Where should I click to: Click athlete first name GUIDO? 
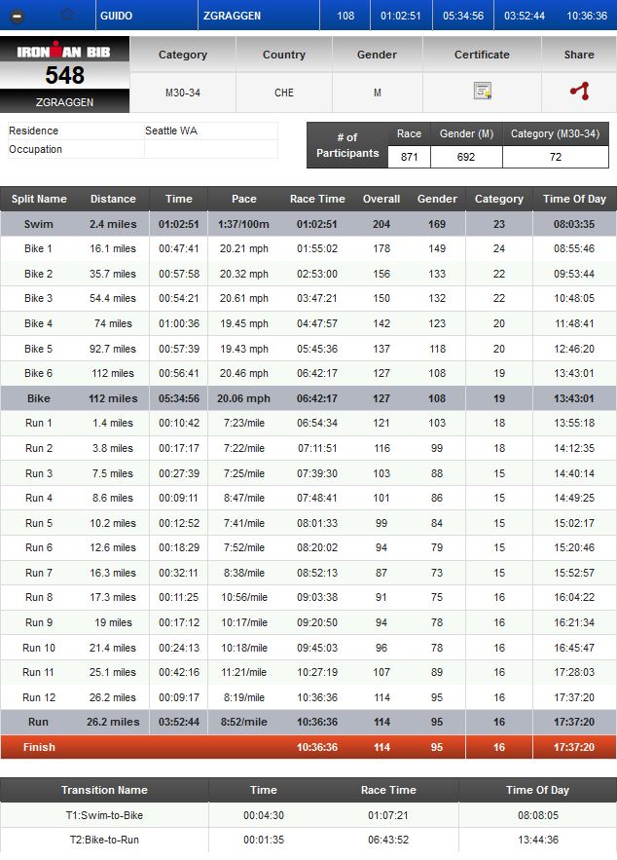[116, 16]
